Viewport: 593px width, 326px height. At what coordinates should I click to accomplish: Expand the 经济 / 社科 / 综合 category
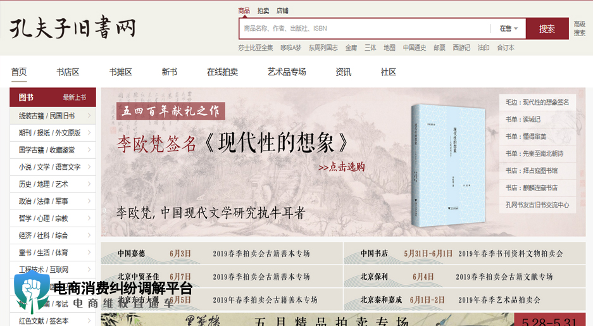[x=53, y=235]
